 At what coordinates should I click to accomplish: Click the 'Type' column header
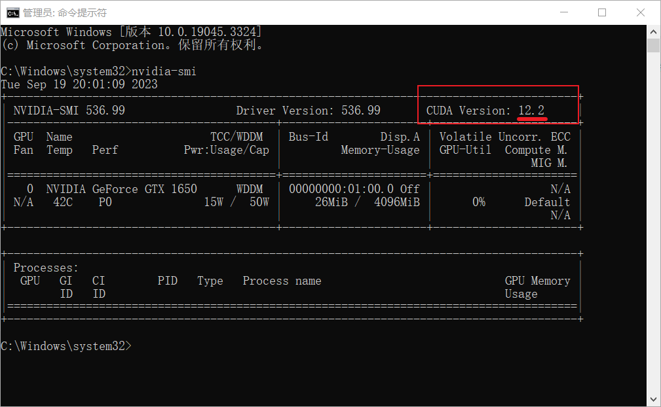coord(210,281)
